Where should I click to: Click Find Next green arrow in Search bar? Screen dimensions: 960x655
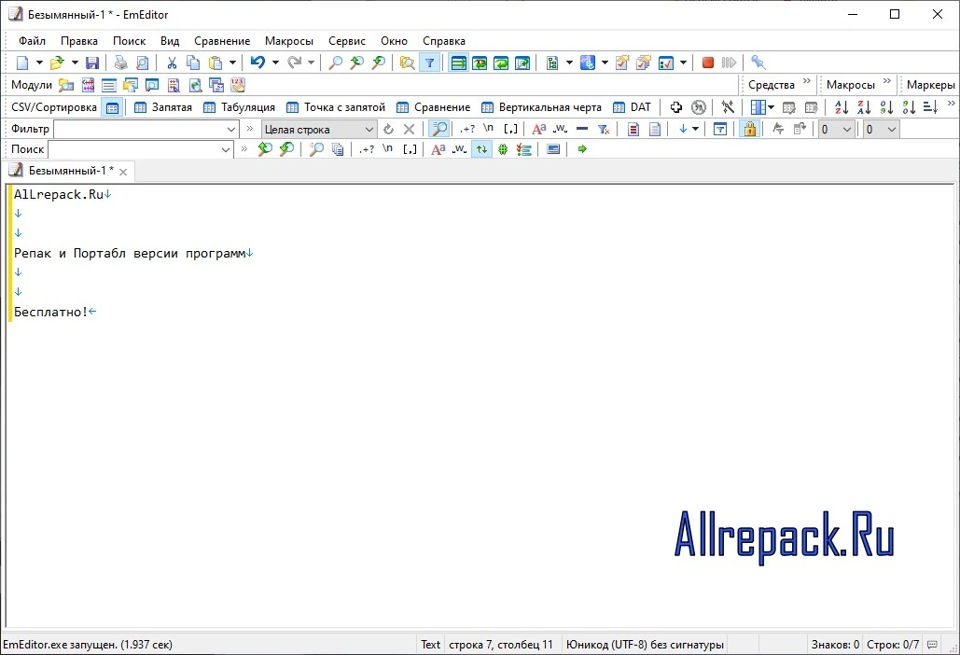coord(286,149)
